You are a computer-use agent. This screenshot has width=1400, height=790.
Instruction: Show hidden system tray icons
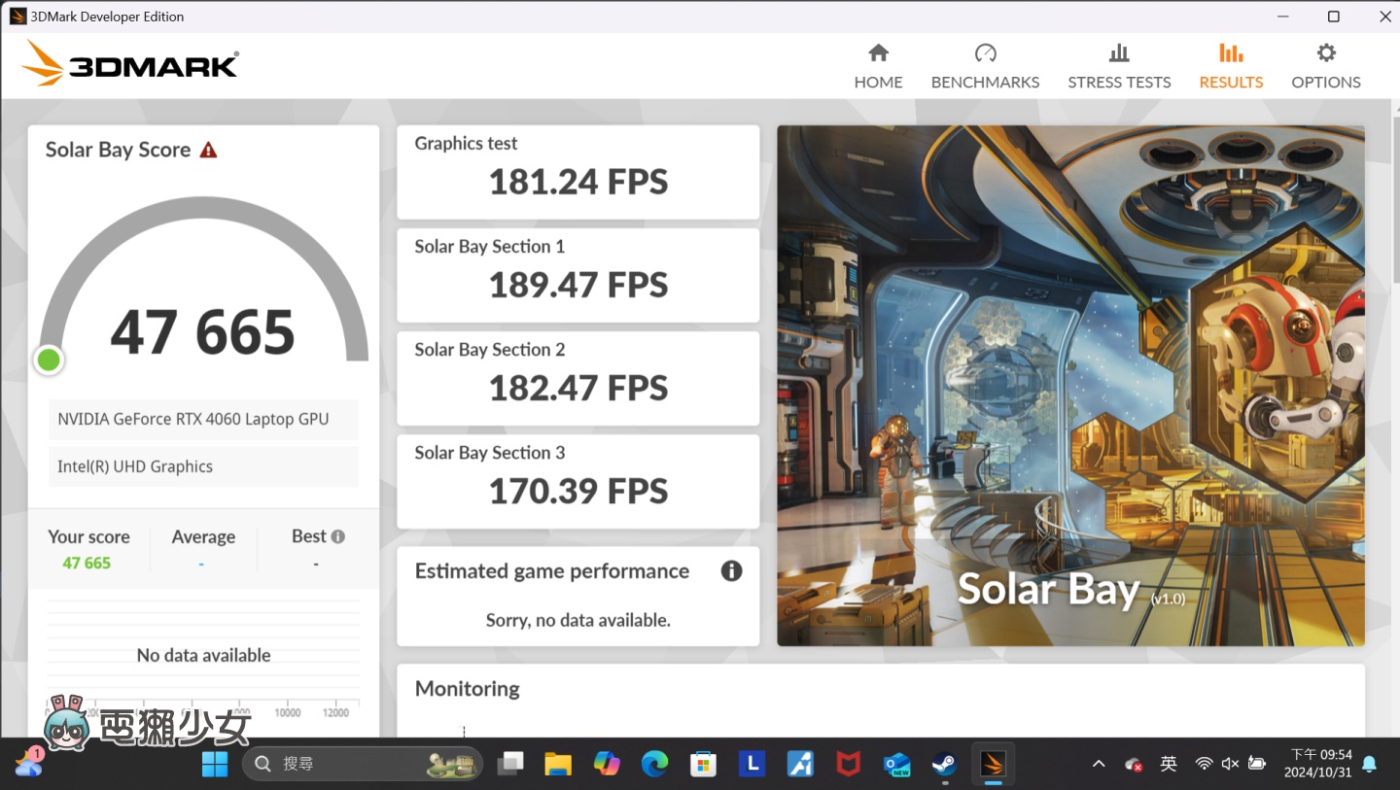[1099, 765]
